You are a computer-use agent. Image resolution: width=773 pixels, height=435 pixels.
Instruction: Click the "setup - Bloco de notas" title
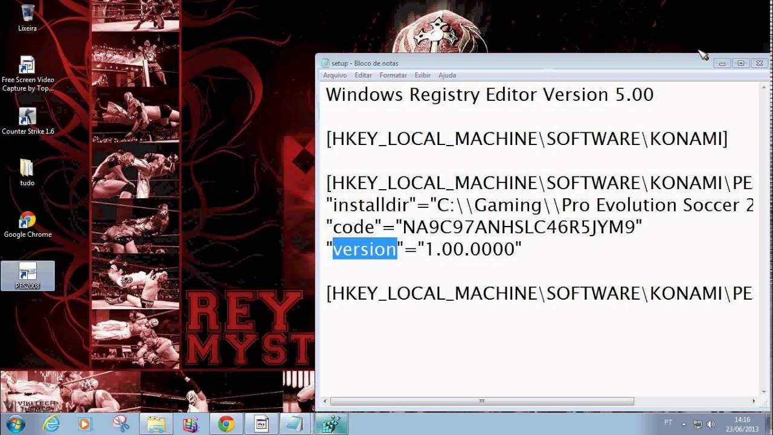365,63
